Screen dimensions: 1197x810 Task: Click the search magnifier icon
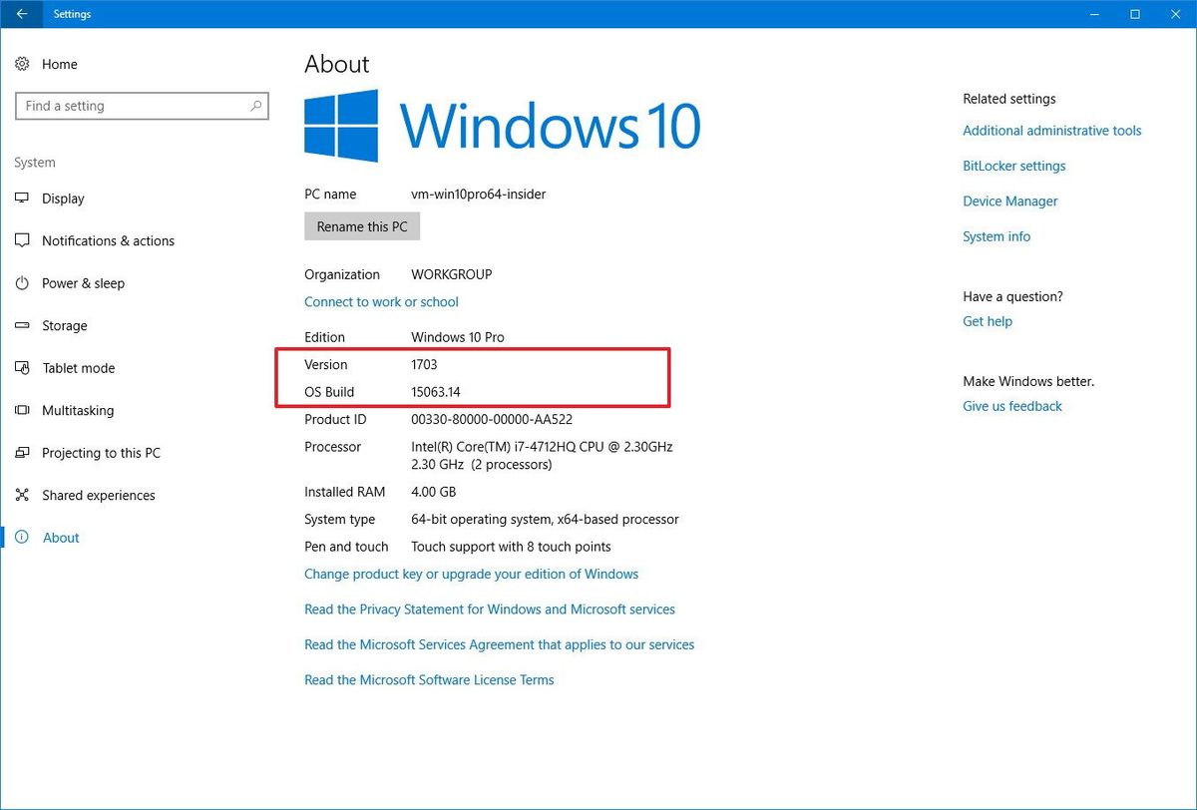click(x=255, y=106)
